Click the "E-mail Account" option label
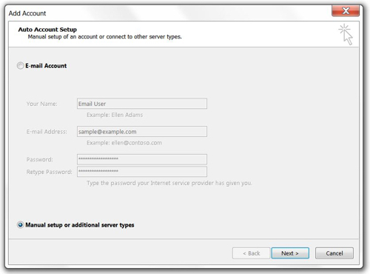This screenshot has height=274, width=370. tap(46, 66)
